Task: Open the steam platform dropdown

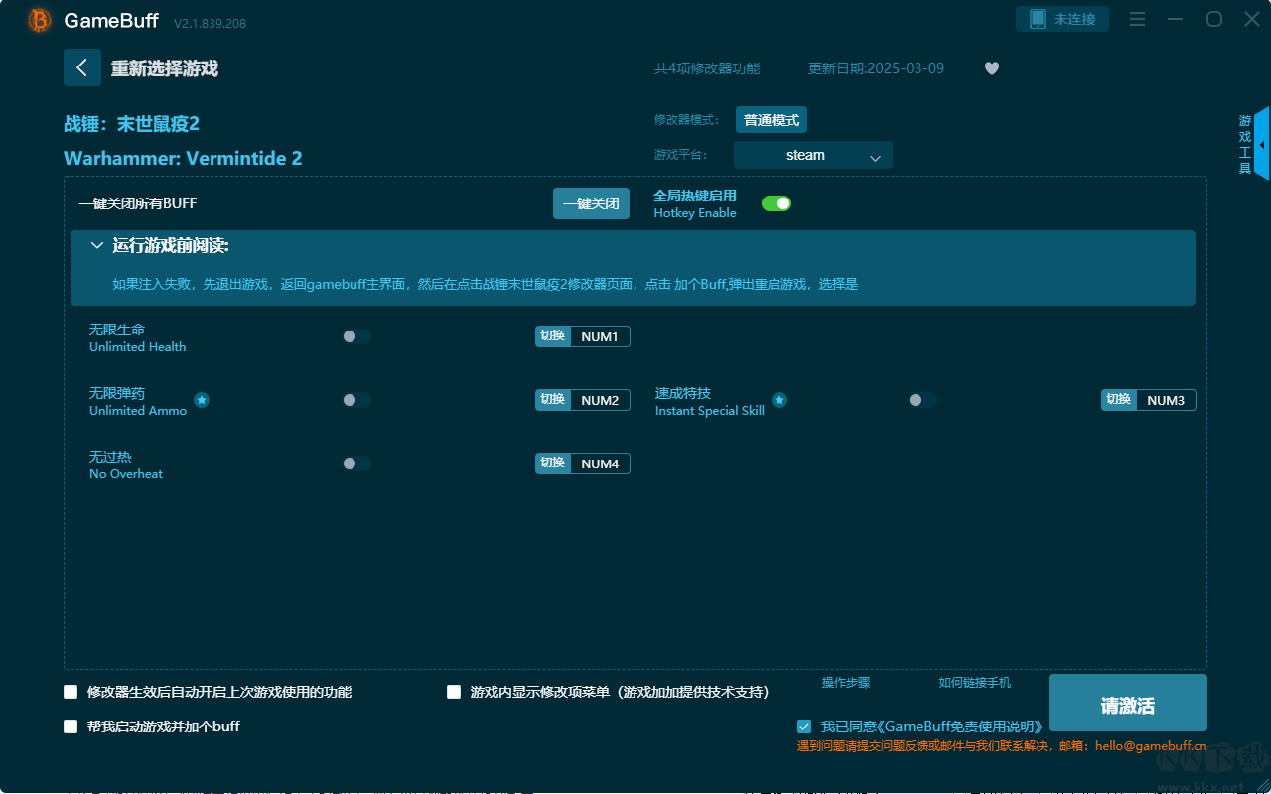Action: [813, 155]
